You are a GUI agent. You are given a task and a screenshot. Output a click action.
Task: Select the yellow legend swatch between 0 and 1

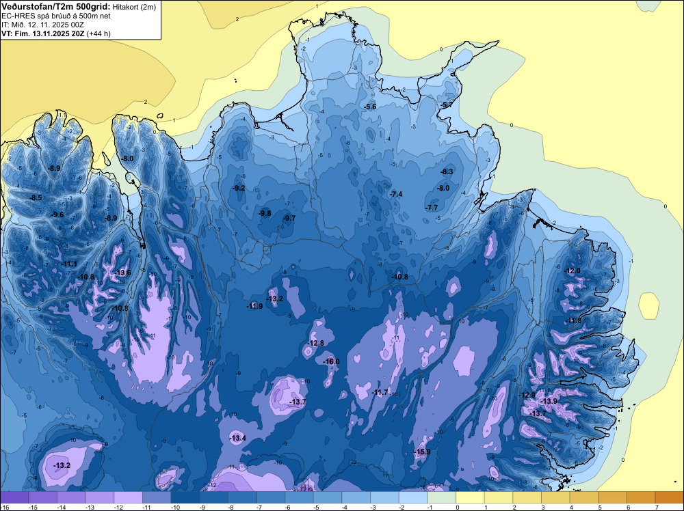click(471, 497)
